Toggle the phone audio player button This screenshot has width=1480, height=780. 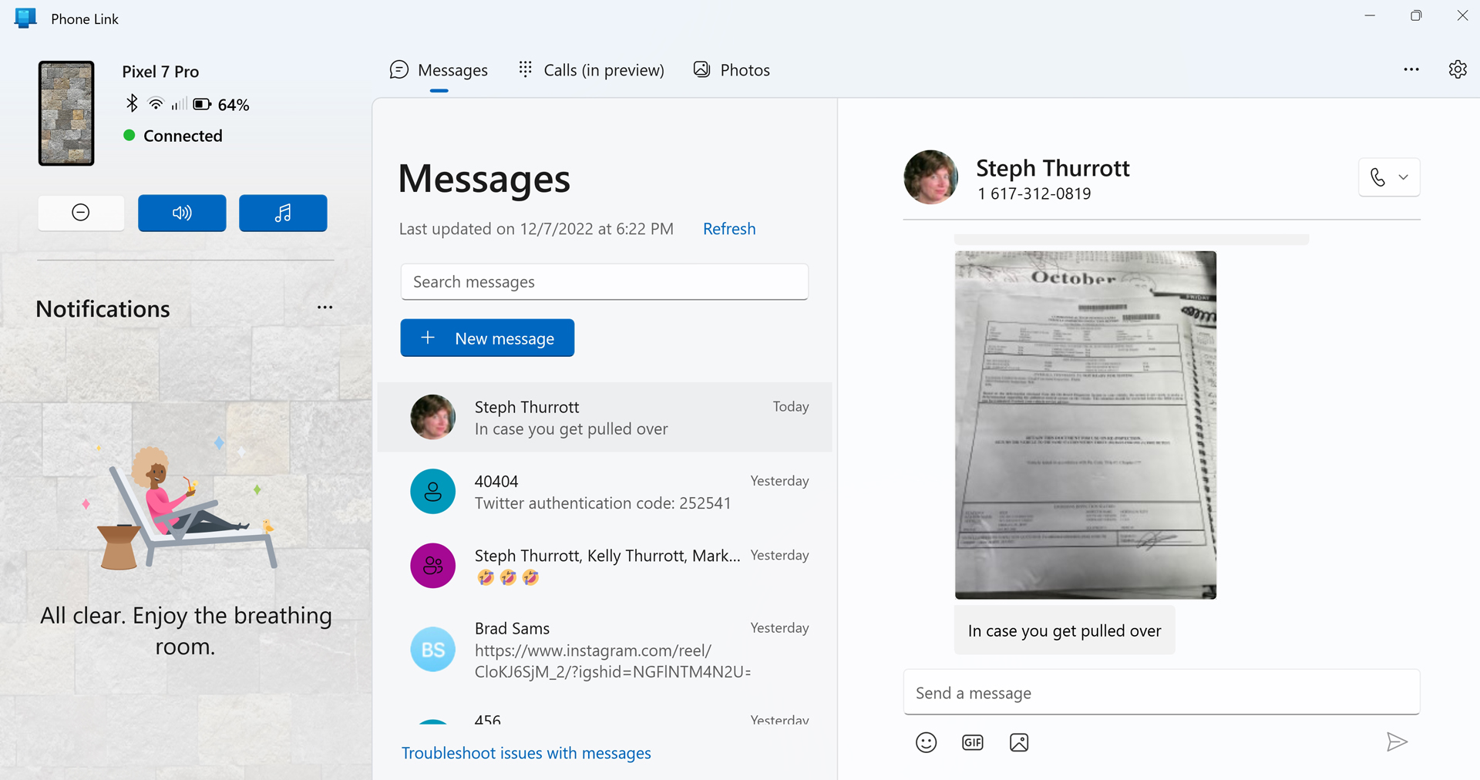point(283,213)
